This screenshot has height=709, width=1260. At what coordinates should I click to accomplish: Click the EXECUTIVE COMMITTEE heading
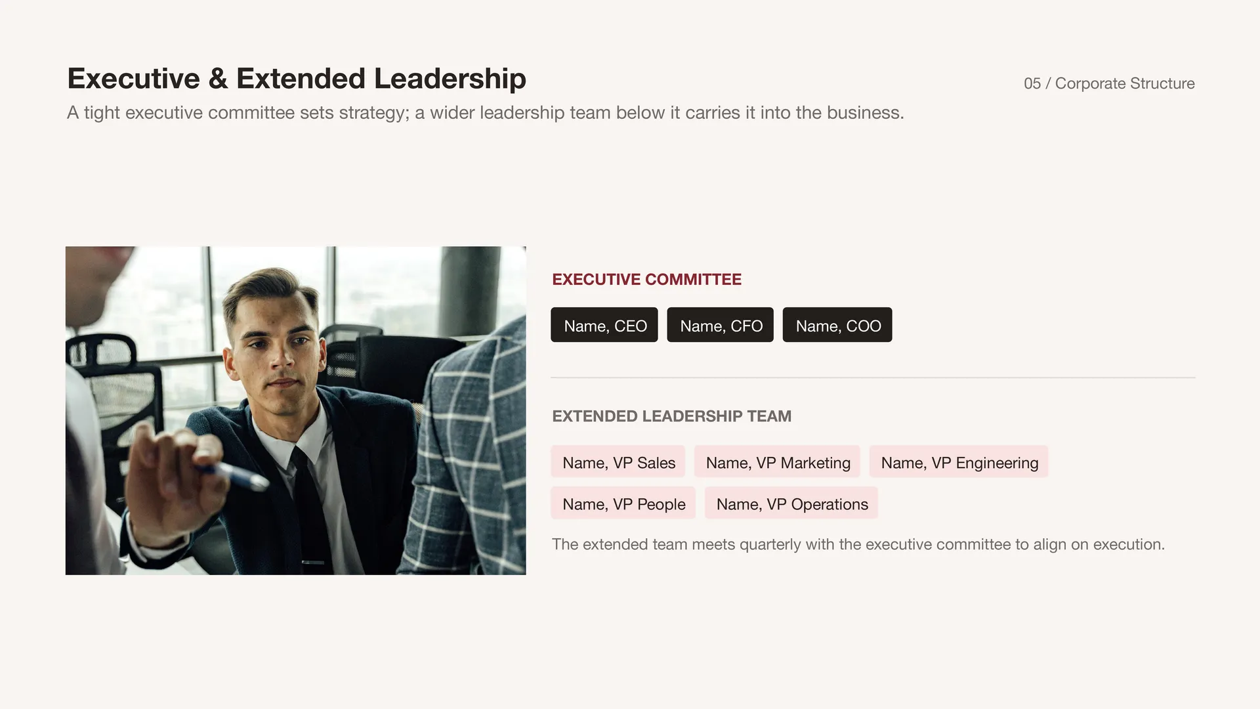pos(646,280)
